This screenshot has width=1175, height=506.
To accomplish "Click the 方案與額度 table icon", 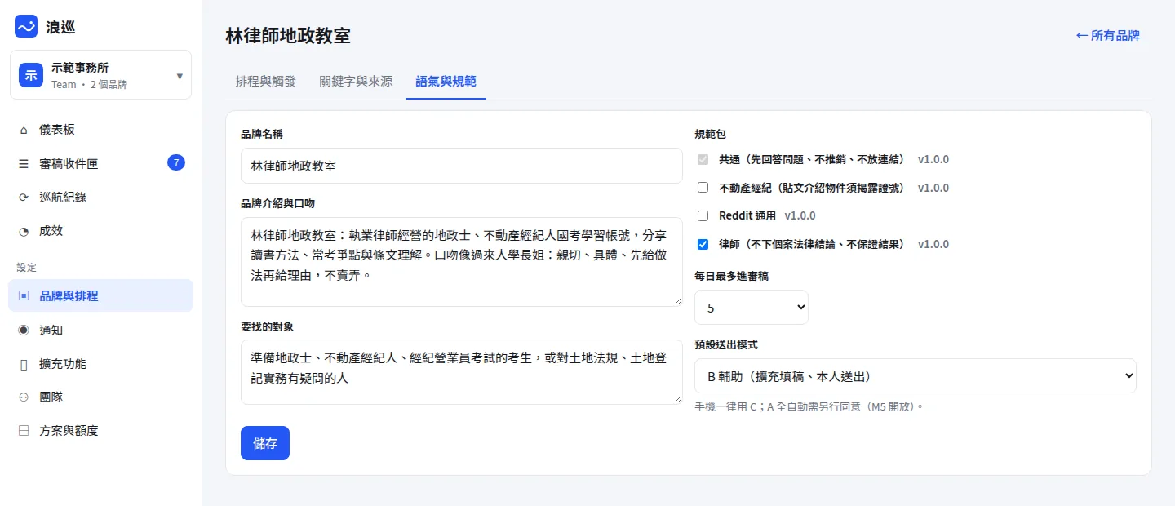I will 23,430.
